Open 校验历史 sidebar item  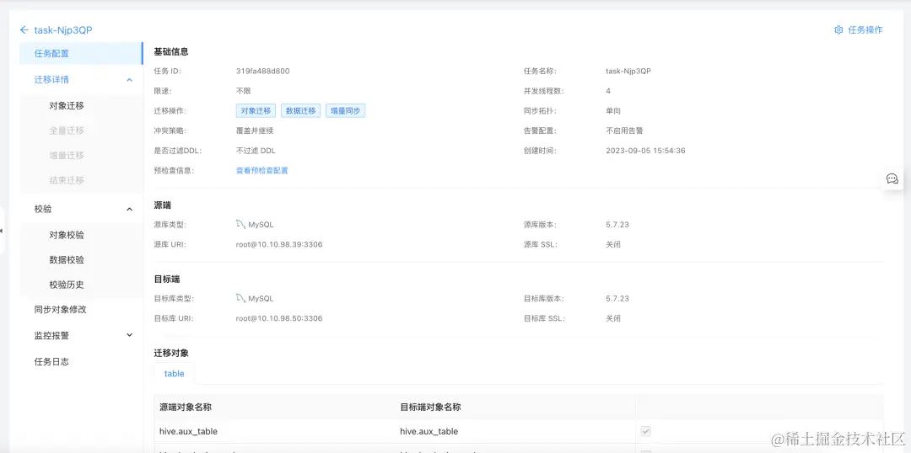[67, 285]
